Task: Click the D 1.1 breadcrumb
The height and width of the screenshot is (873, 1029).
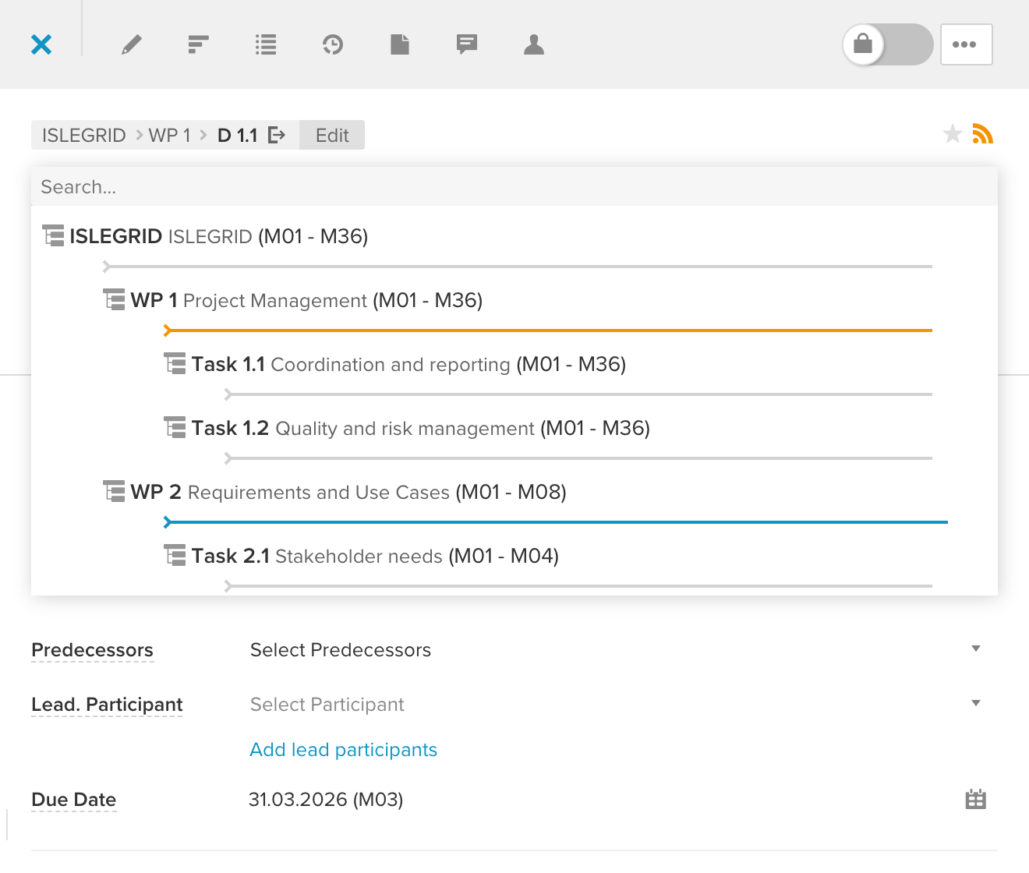Action: point(238,136)
